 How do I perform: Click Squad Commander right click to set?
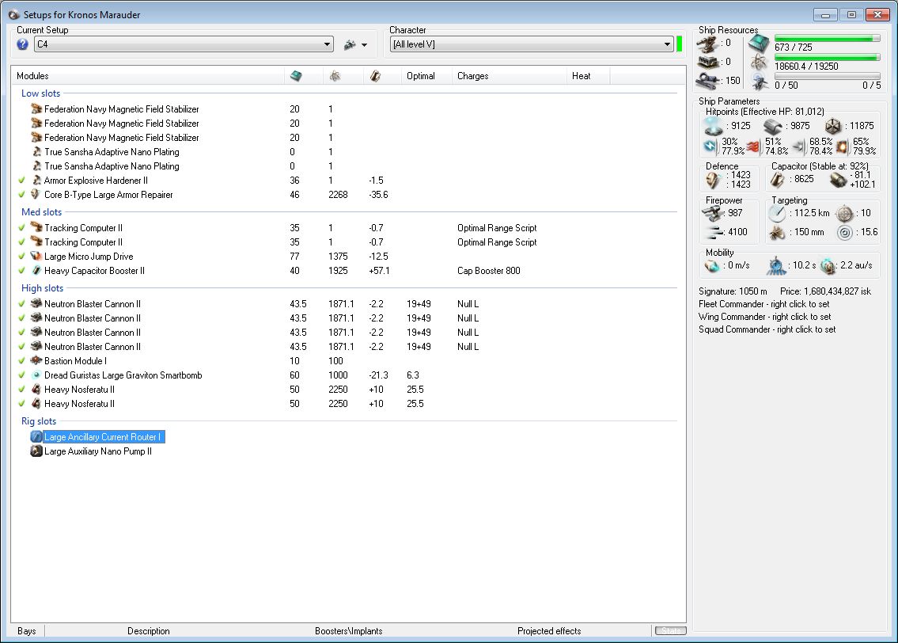coord(767,329)
